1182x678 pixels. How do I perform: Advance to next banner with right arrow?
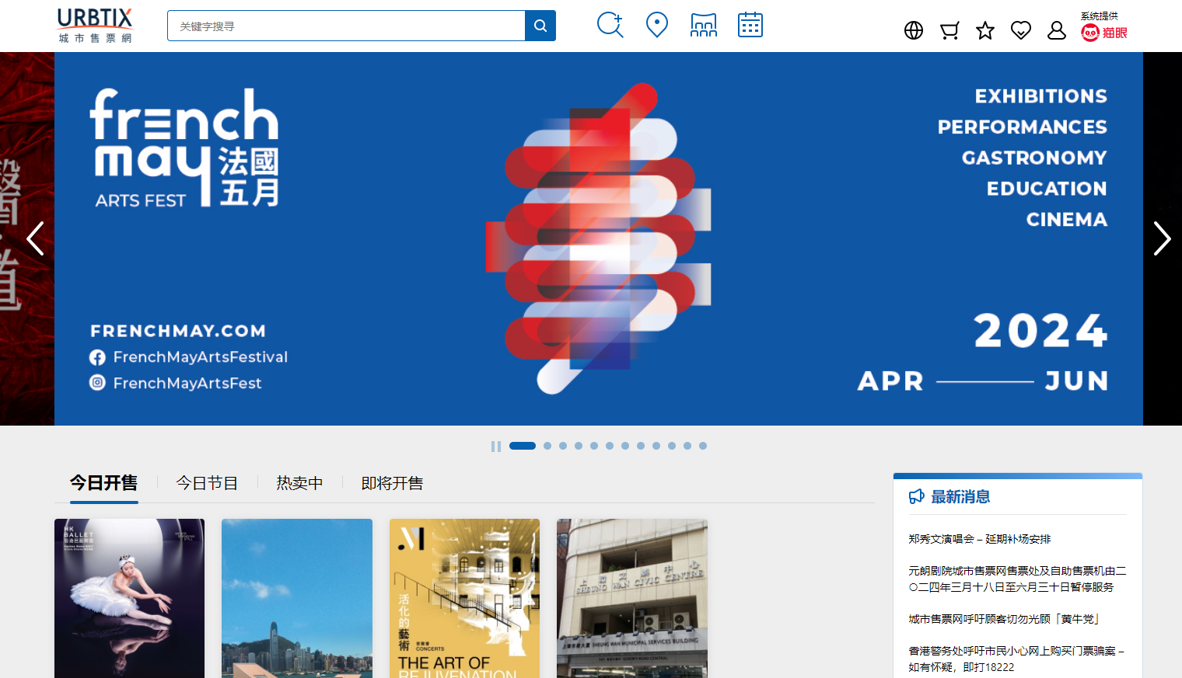(1162, 238)
